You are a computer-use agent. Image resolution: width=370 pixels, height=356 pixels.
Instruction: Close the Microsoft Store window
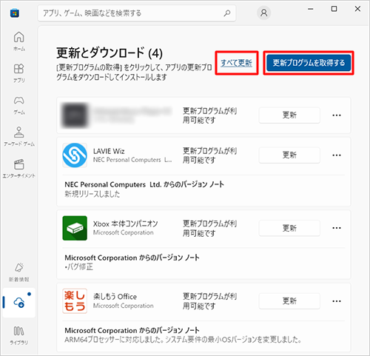(357, 9)
